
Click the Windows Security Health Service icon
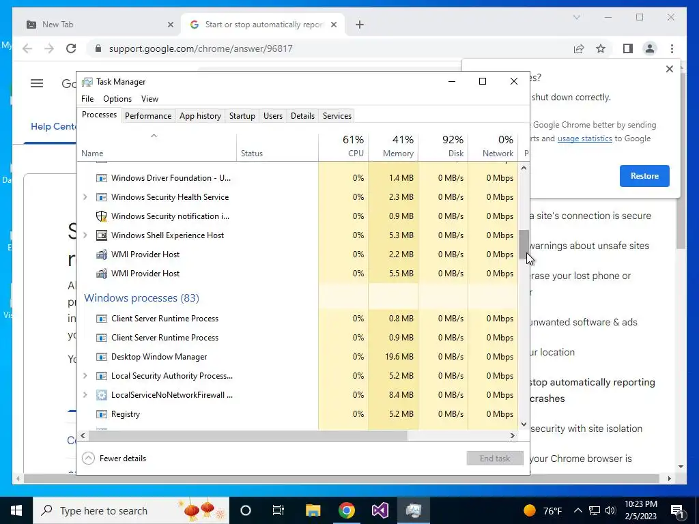(x=102, y=197)
